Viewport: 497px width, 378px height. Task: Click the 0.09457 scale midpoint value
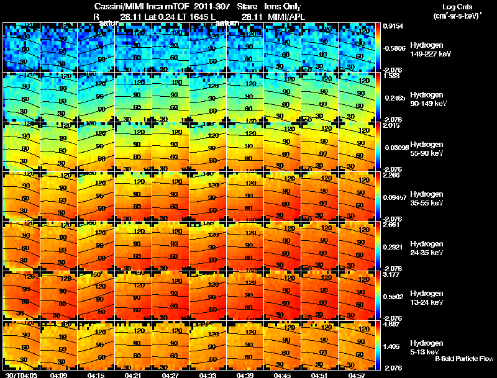click(394, 197)
